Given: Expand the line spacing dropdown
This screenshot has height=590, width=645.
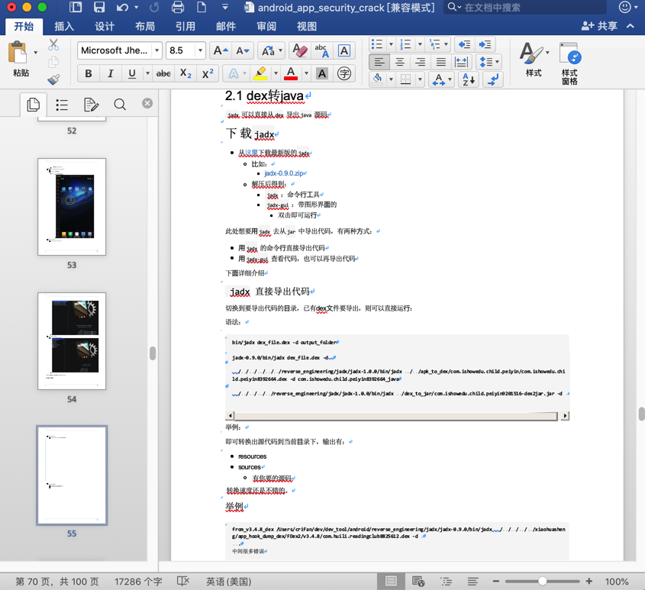Looking at the screenshot, I should click(496, 62).
